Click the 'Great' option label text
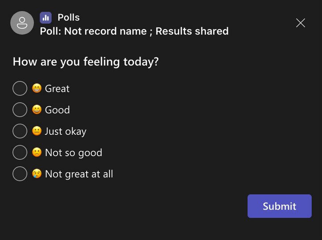This screenshot has width=322, height=240. tap(57, 89)
